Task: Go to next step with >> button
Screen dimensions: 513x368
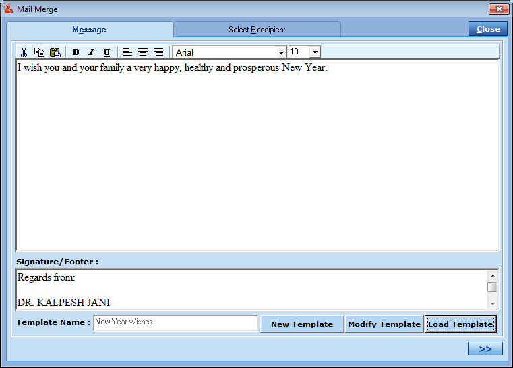Action: (485, 348)
